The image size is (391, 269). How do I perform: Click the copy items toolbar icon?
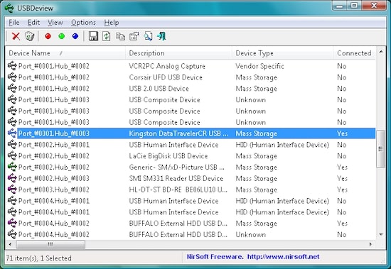120,36
